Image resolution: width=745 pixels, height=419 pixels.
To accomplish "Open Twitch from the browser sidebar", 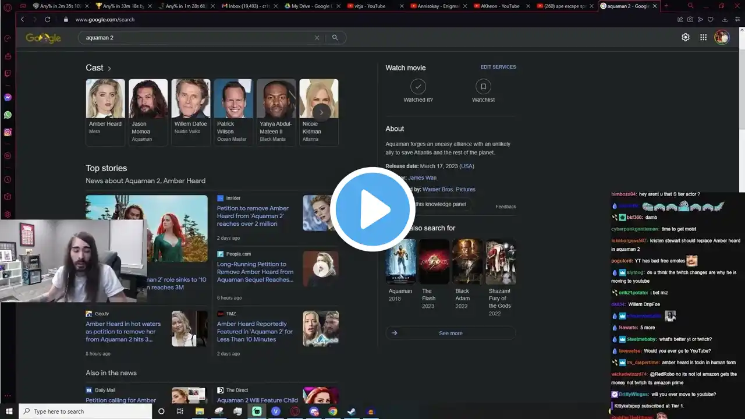I will pyautogui.click(x=8, y=74).
